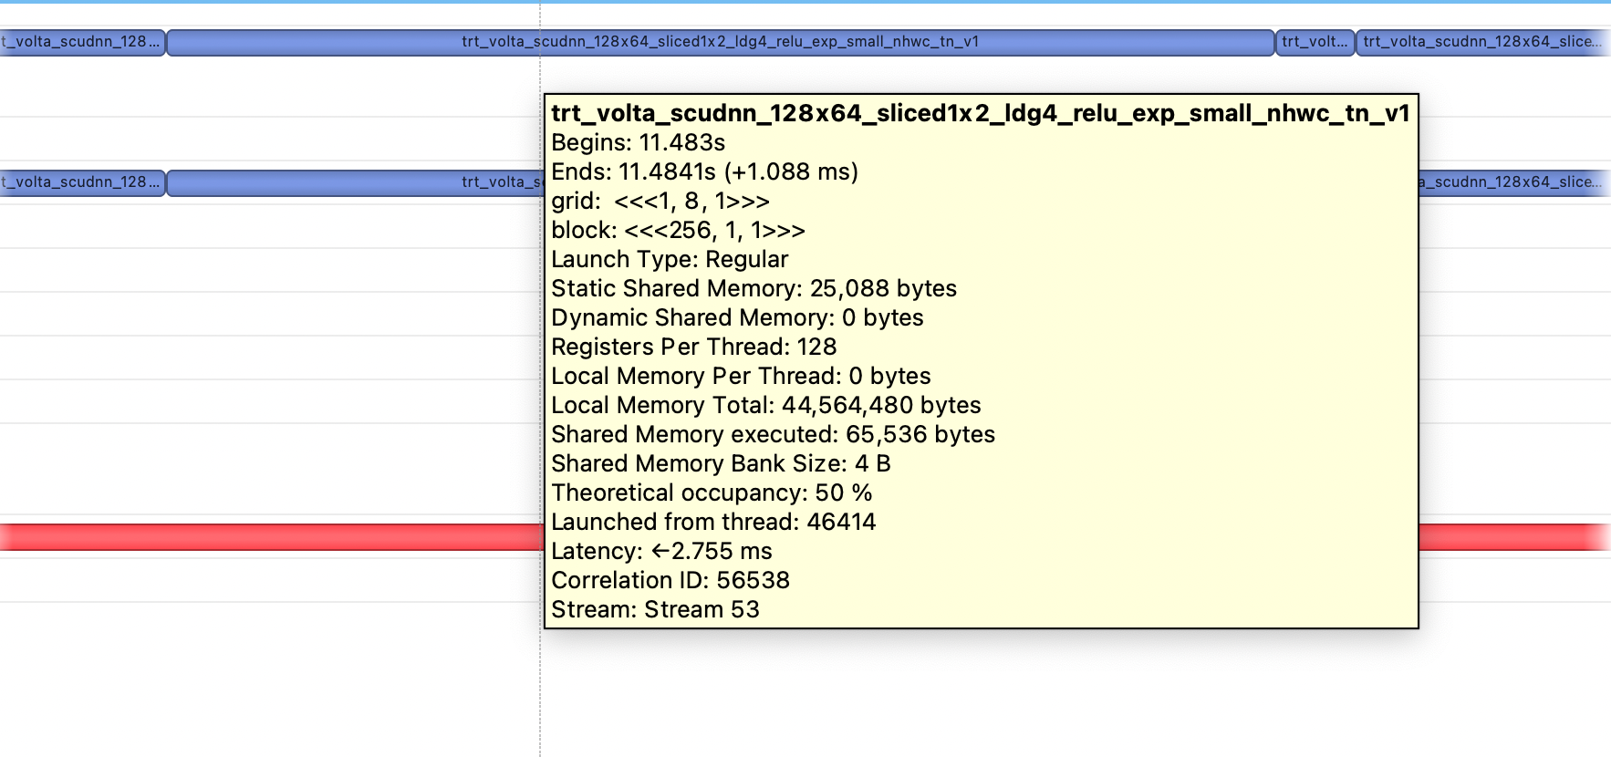Image resolution: width=1611 pixels, height=757 pixels.
Task: Click the Registers Per Thread: 128 line
Action: [693, 347]
